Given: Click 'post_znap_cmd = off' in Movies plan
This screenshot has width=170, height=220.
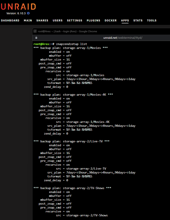Looking at the screenshot, I should [55, 64].
